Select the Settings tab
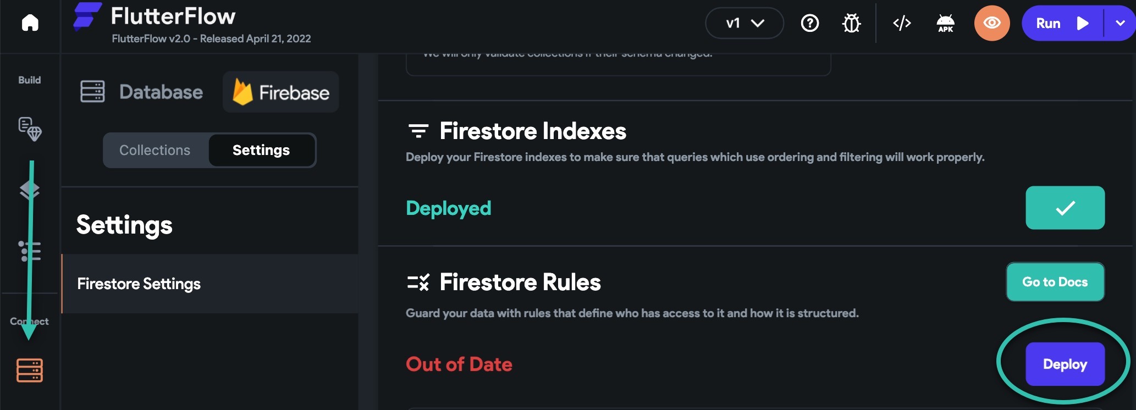 [x=261, y=150]
